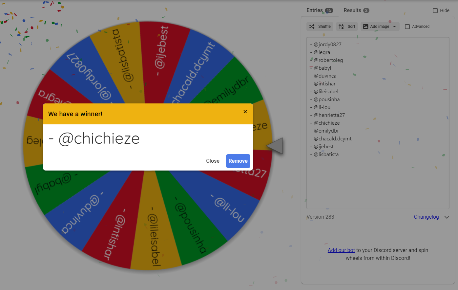Toggle the Hide checkbox
The width and height of the screenshot is (458, 290).
coord(435,10)
